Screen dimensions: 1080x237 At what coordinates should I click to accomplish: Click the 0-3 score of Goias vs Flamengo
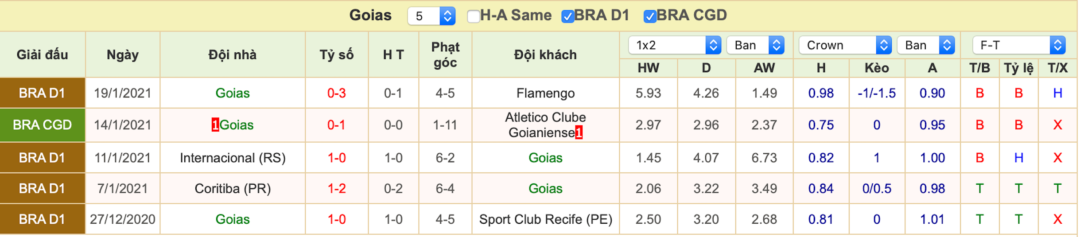tap(337, 93)
